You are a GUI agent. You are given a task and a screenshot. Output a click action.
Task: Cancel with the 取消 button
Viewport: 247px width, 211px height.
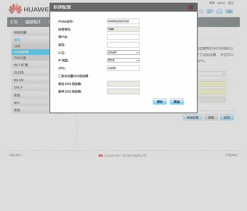177,102
